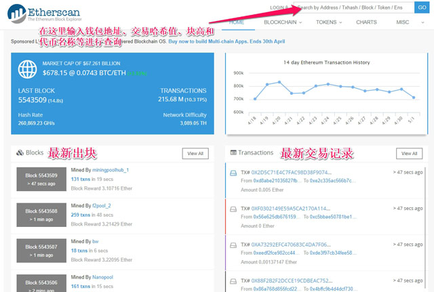Open transaction hash 0X88F2B2F2DCCE19CDBEAC752
Screen dimensions: 434x292
click(x=292, y=280)
